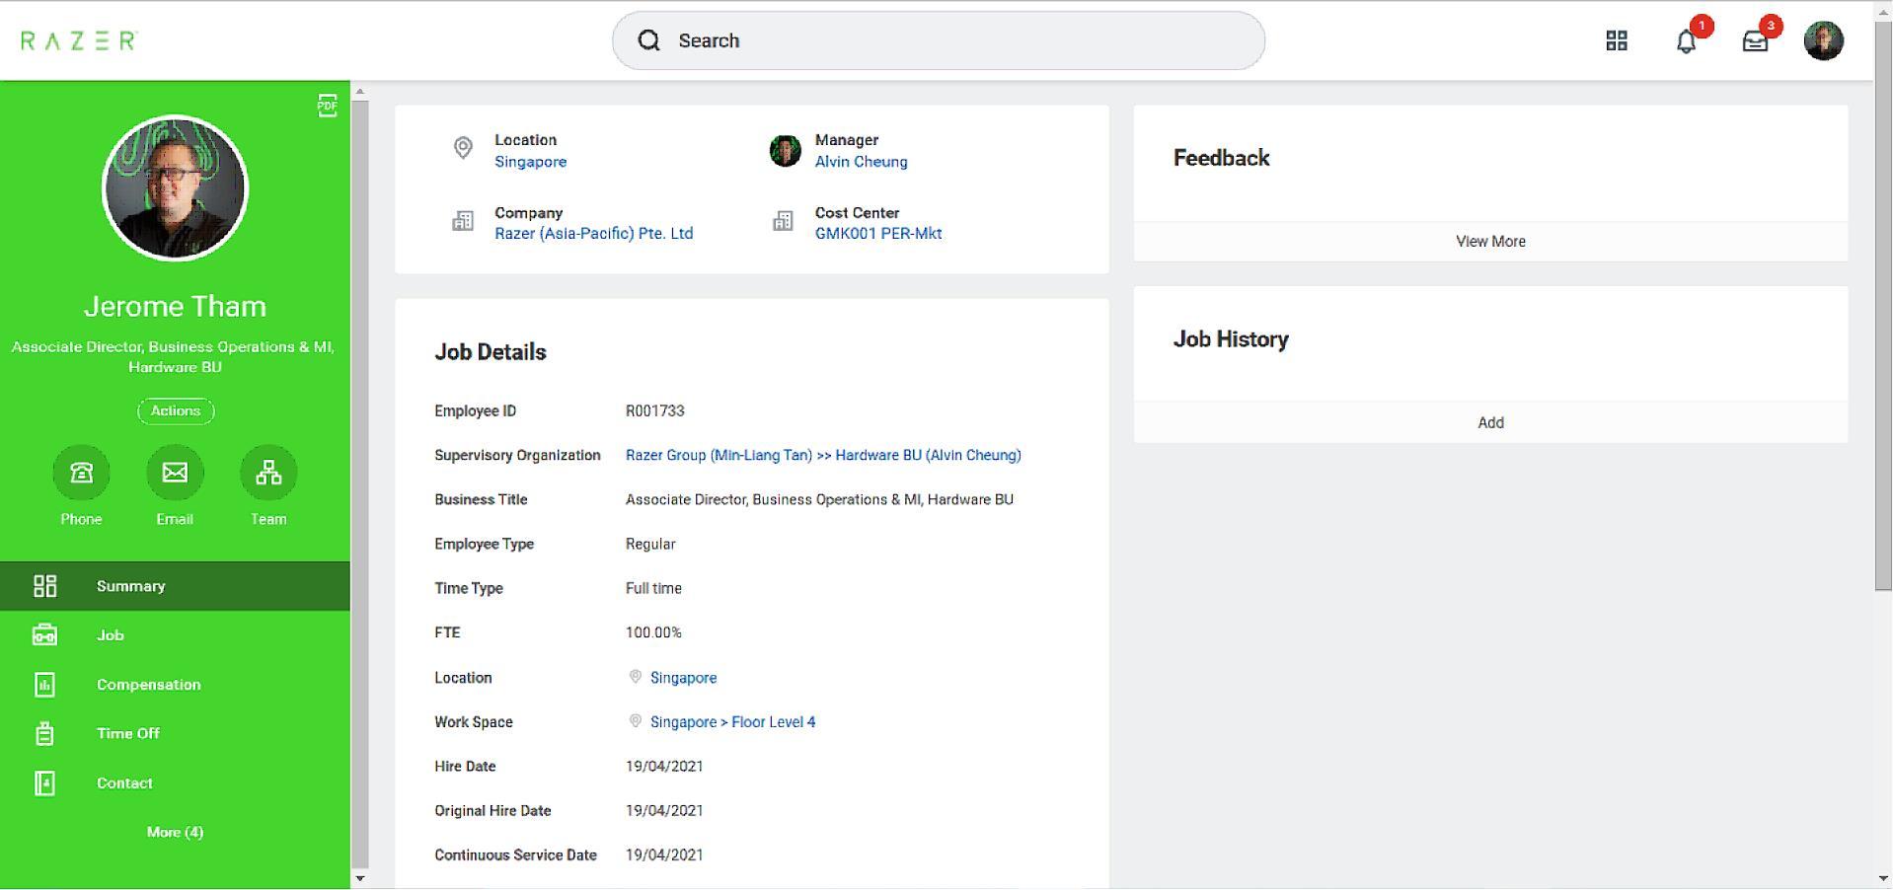Switch to the Contact tab

(x=175, y=783)
